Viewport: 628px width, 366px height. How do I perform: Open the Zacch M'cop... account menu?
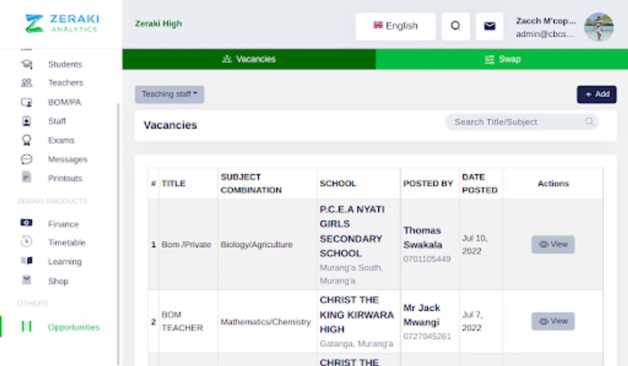565,27
